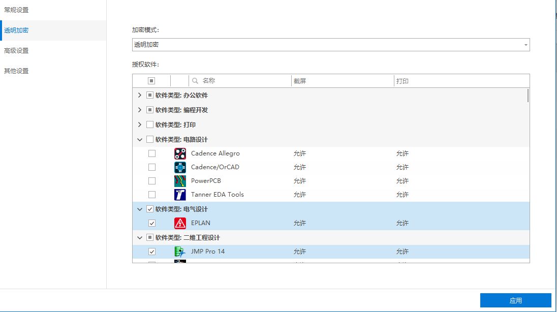The height and width of the screenshot is (312, 557).
Task: Uncheck the EPLAN checkbox
Action: click(152, 223)
